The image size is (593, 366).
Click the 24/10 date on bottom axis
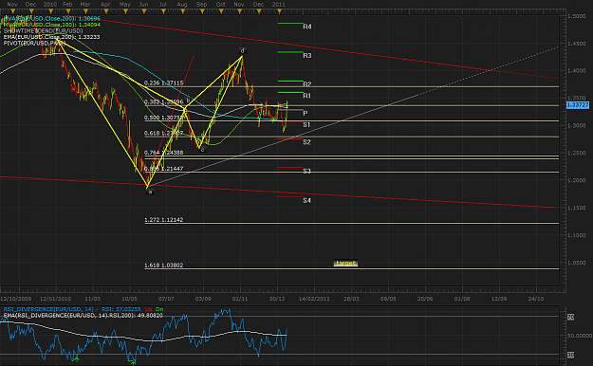coord(536,299)
